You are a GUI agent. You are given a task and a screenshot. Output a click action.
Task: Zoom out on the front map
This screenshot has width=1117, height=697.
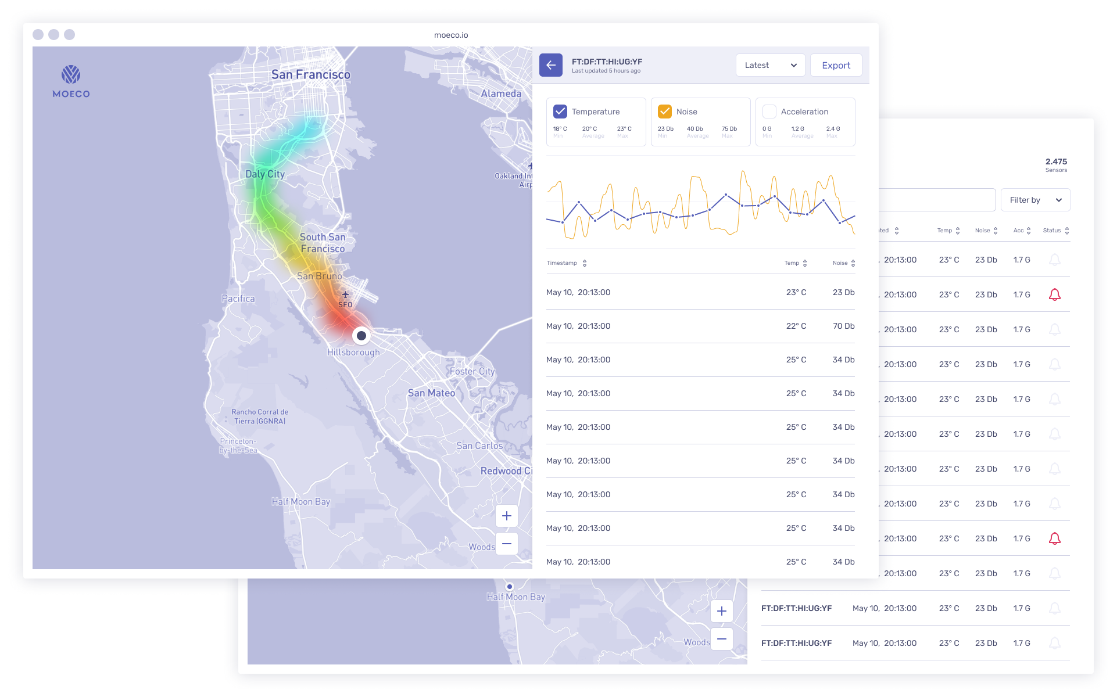click(x=506, y=544)
